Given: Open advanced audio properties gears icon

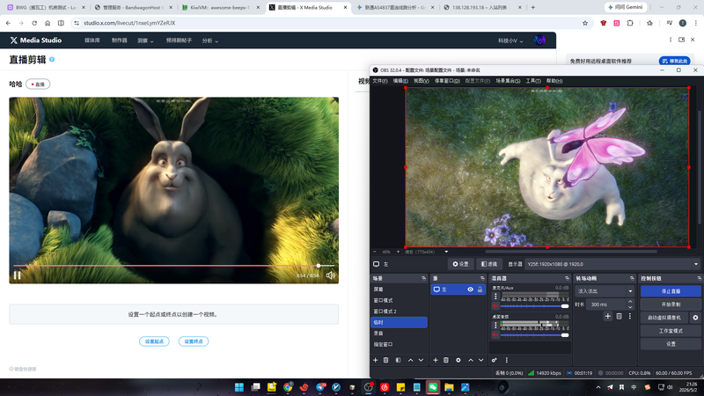Looking at the screenshot, I should click(495, 360).
